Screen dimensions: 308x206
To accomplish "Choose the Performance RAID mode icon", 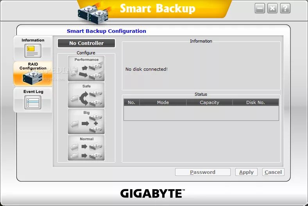I will [86, 68].
